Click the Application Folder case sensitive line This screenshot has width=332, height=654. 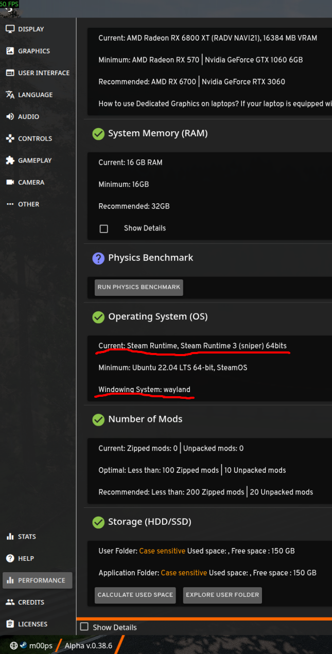click(x=207, y=573)
